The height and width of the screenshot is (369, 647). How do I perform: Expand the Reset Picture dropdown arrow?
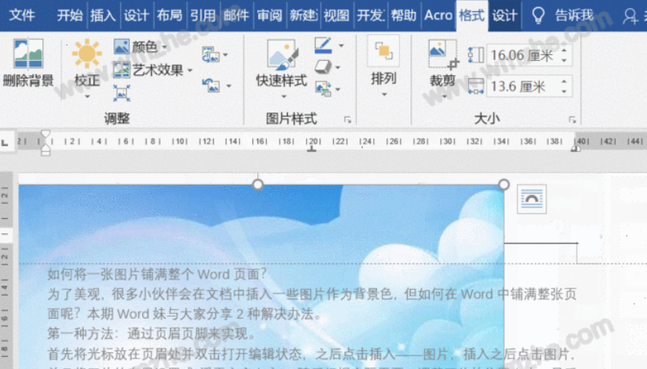click(228, 85)
